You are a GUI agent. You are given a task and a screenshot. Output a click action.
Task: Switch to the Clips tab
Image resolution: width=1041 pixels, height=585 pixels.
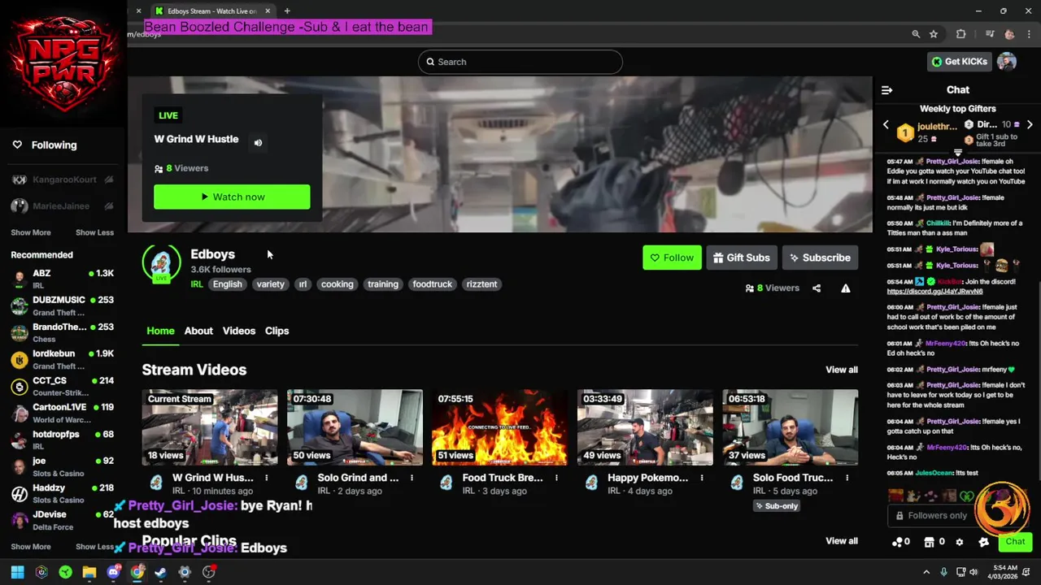(277, 331)
